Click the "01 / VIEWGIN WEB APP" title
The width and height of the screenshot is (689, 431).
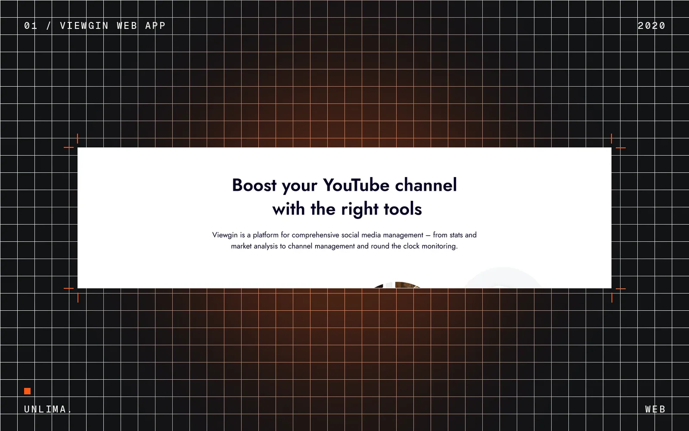click(x=95, y=26)
